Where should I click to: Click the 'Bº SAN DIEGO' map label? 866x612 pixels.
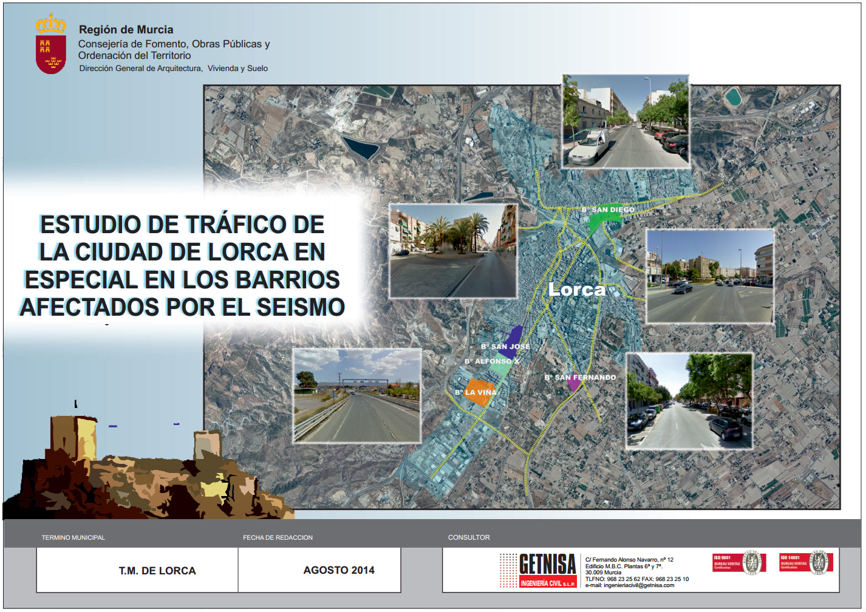coord(608,209)
